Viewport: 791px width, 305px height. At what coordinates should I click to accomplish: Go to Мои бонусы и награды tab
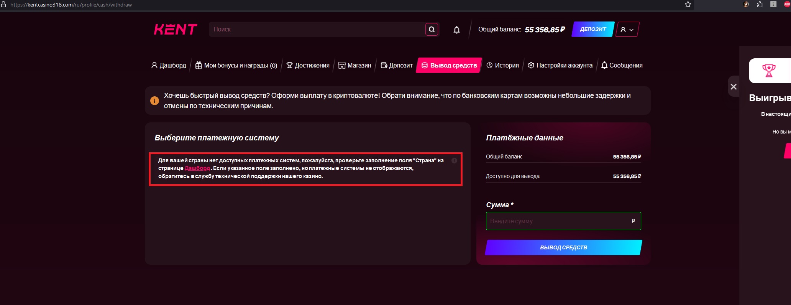[236, 65]
